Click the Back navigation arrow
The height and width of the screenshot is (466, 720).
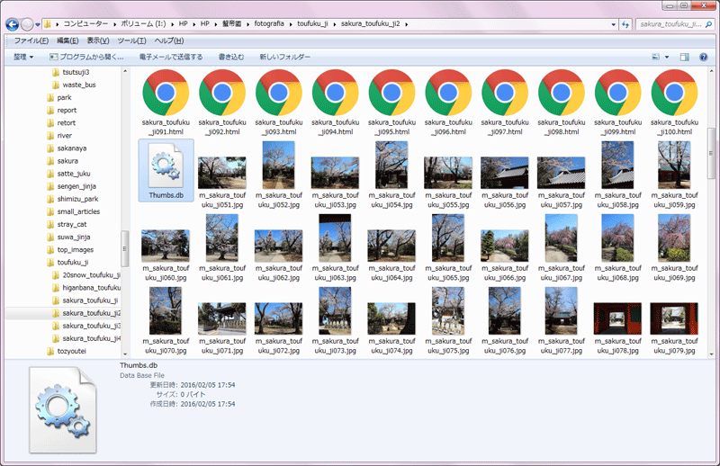coord(13,24)
